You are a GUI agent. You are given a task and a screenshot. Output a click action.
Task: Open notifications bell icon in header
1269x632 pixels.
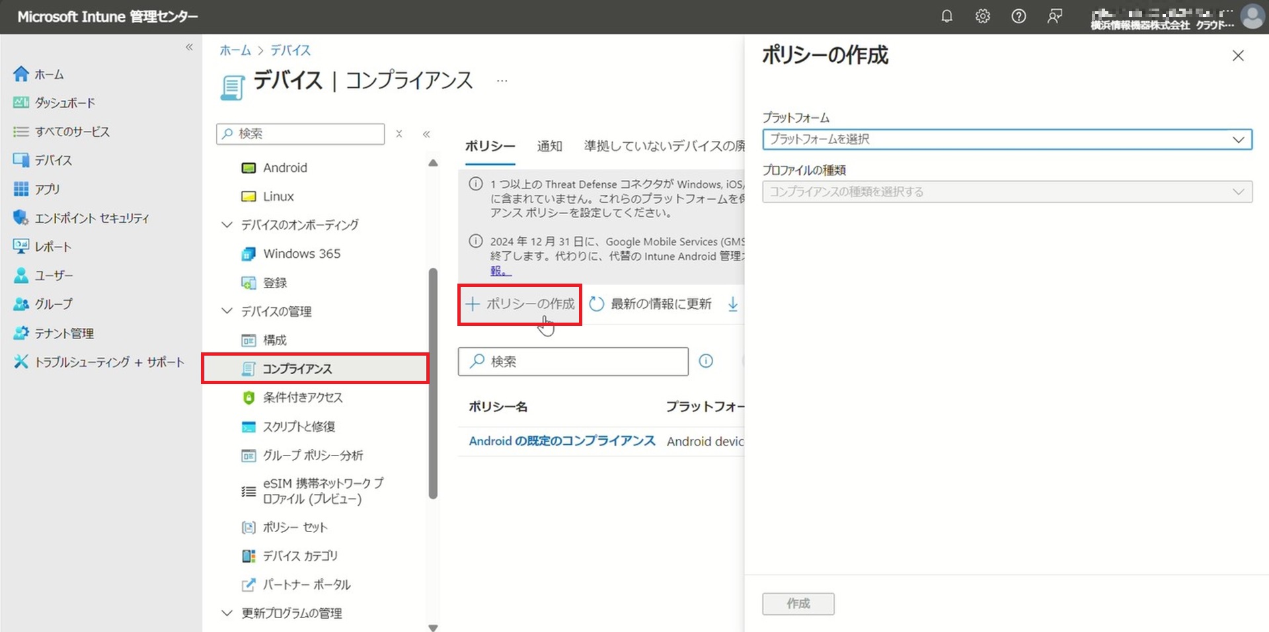[x=946, y=17]
